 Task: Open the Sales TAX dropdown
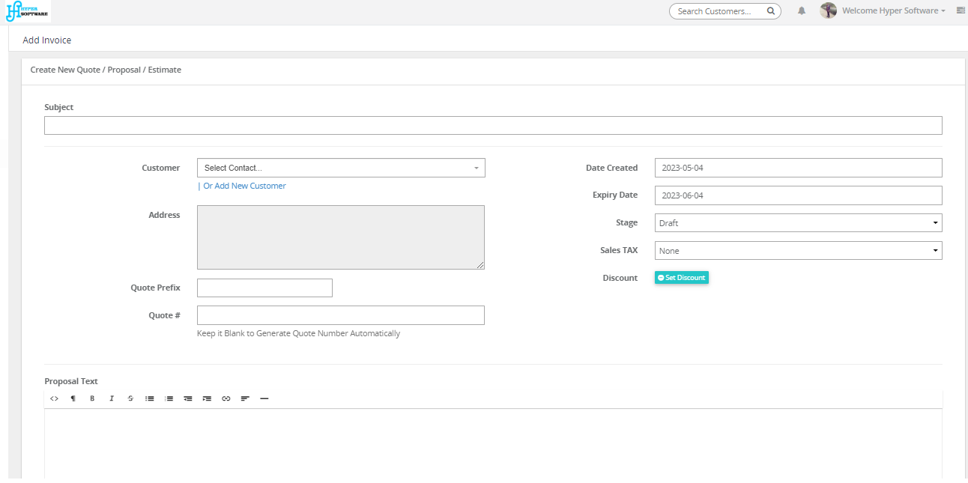click(x=798, y=251)
